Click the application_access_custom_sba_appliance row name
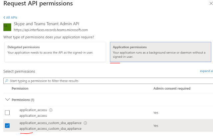The image size is (213, 137). pyautogui.click(x=51, y=123)
